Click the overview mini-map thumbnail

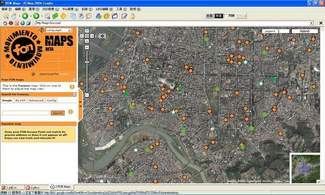305,168
